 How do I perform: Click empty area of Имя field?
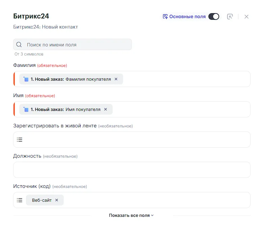click(x=182, y=109)
